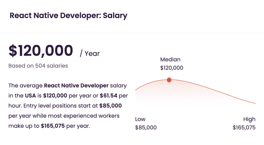Click the Median $120,000 value
Viewport: 264px width, 145px height.
(171, 68)
